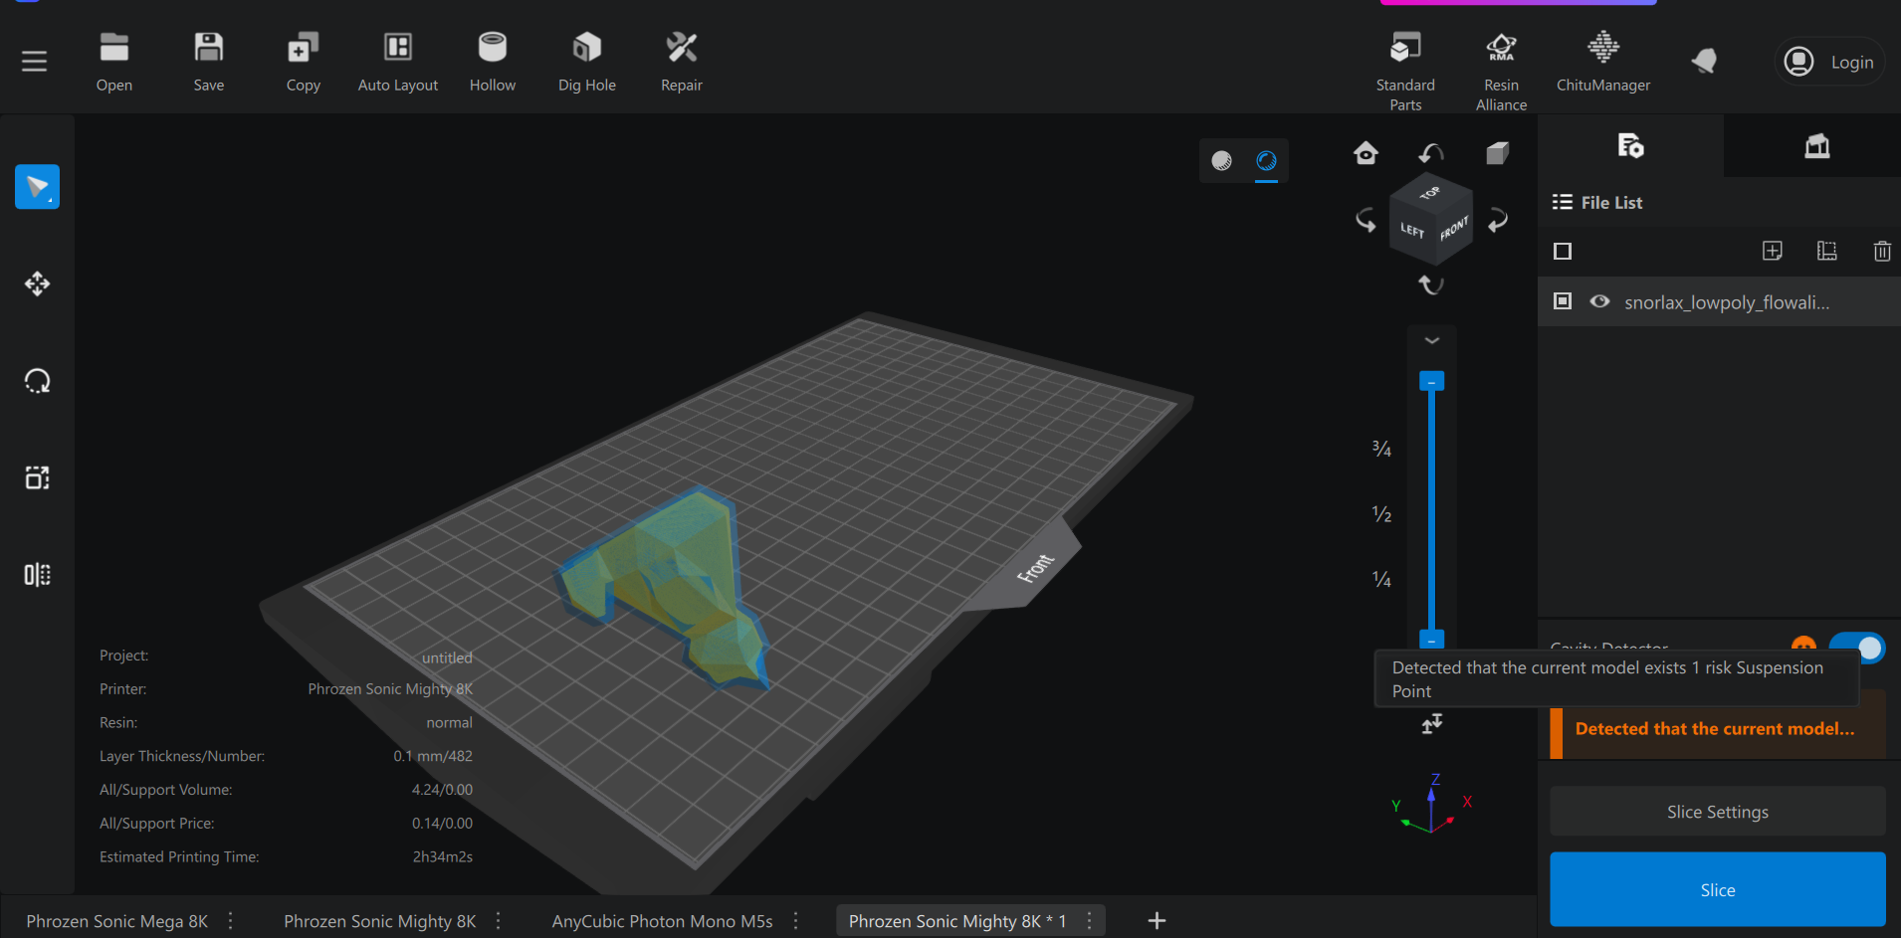Image resolution: width=1901 pixels, height=938 pixels.
Task: Switch to AnyCubic Photon Mono M5s tab
Action: point(663,921)
